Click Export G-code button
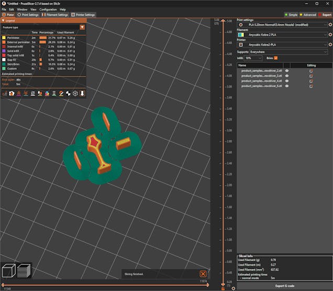333x291 pixels. (284, 286)
